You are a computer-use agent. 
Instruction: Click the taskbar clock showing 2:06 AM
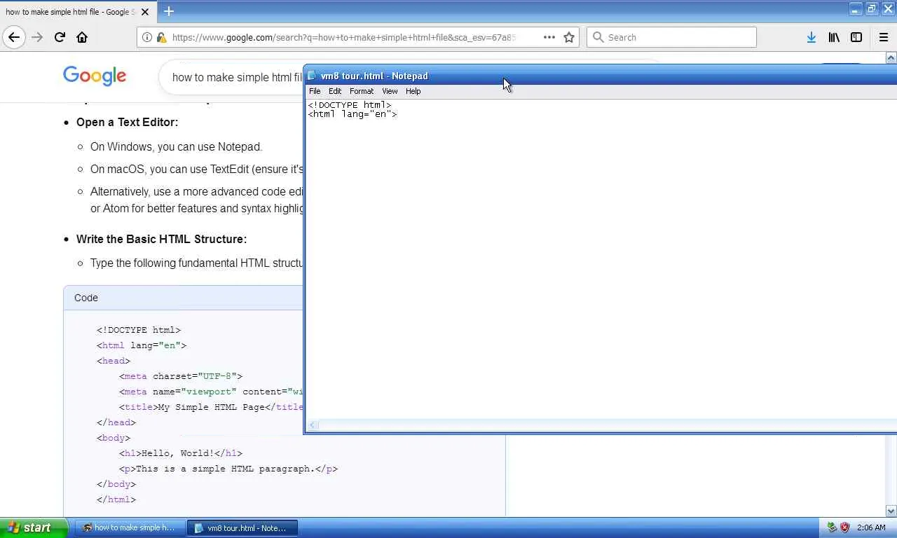(x=871, y=527)
